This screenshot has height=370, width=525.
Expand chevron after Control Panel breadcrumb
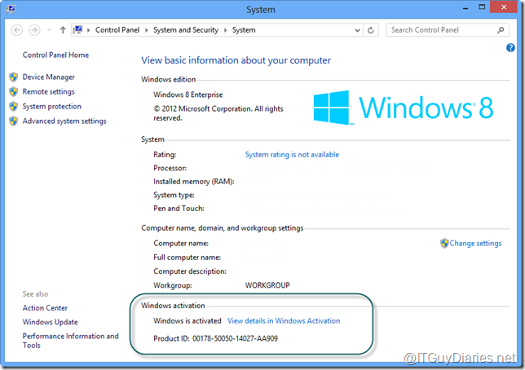click(x=146, y=30)
